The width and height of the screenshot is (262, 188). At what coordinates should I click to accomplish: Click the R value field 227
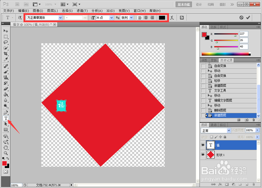pyautogui.click(x=244, y=34)
